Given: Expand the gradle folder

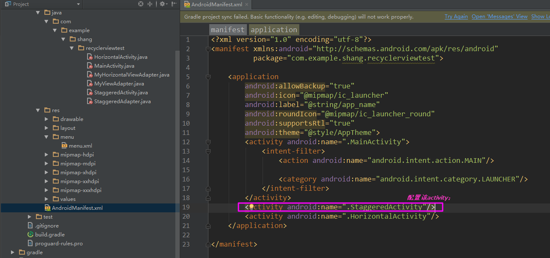Looking at the screenshot, I should tap(13, 253).
